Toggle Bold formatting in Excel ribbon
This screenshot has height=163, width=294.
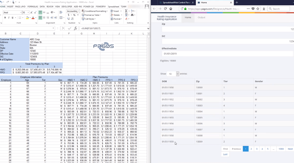(5, 18)
